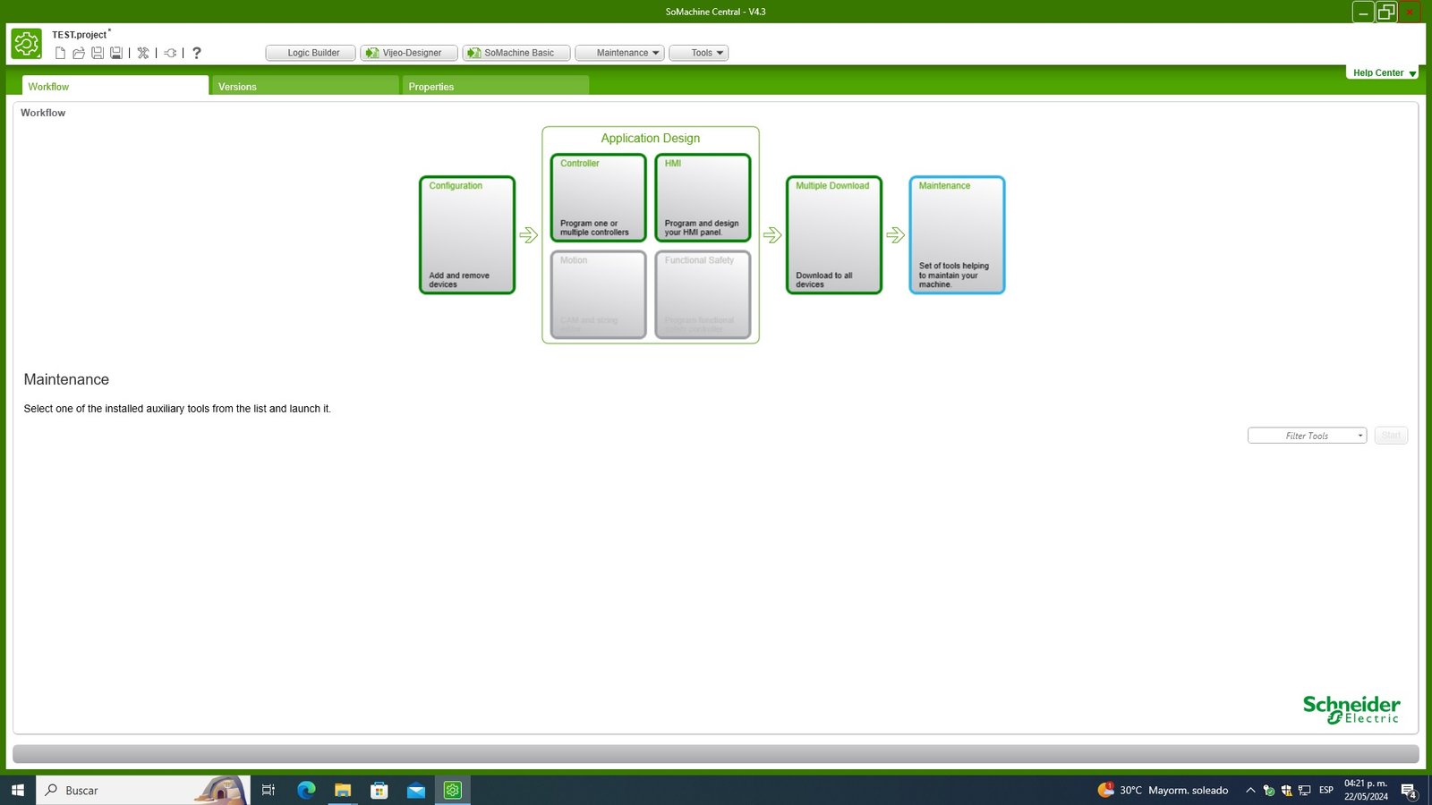Open the notification center icon
This screenshot has width=1432, height=805.
1409,790
